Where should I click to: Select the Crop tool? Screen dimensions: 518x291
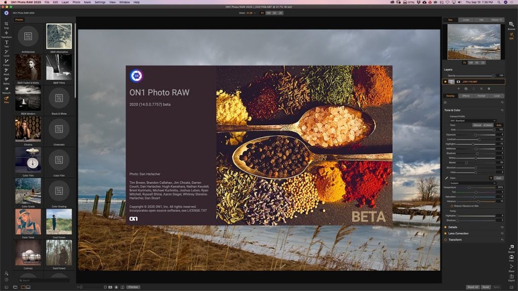(x=6, y=24)
